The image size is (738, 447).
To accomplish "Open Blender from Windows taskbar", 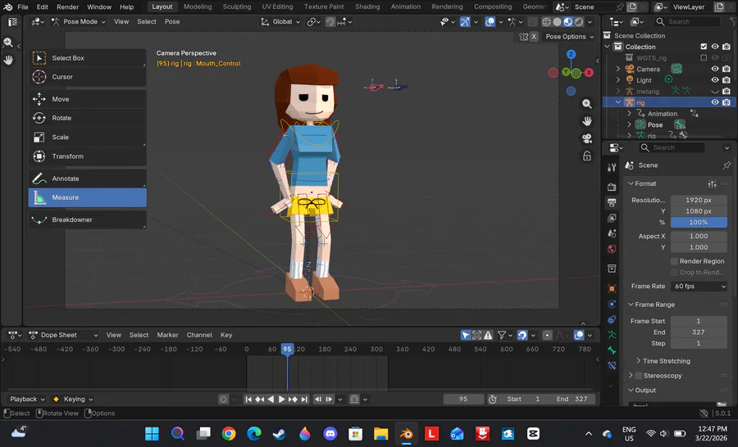I will 406,433.
